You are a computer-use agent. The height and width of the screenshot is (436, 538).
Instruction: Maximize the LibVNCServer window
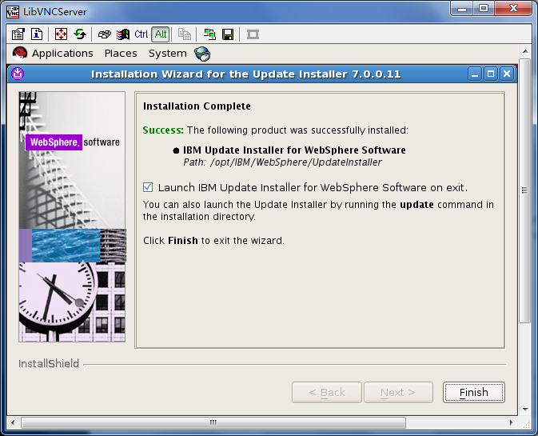484,8
